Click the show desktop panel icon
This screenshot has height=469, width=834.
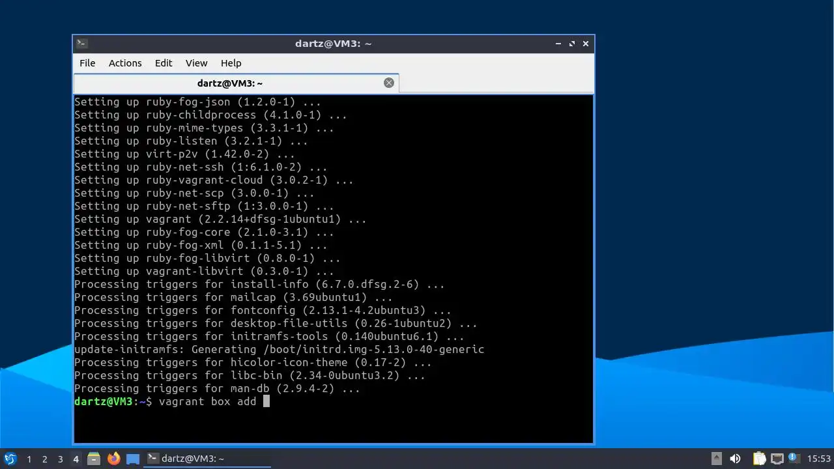point(133,459)
